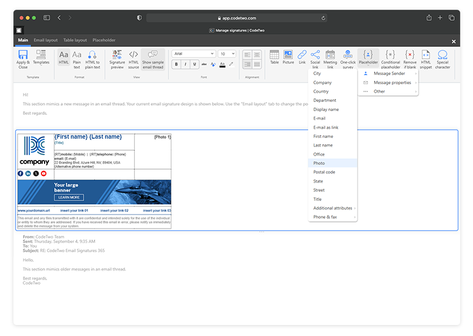Click Remove if blank tool
The image size is (473, 336).
click(x=410, y=59)
